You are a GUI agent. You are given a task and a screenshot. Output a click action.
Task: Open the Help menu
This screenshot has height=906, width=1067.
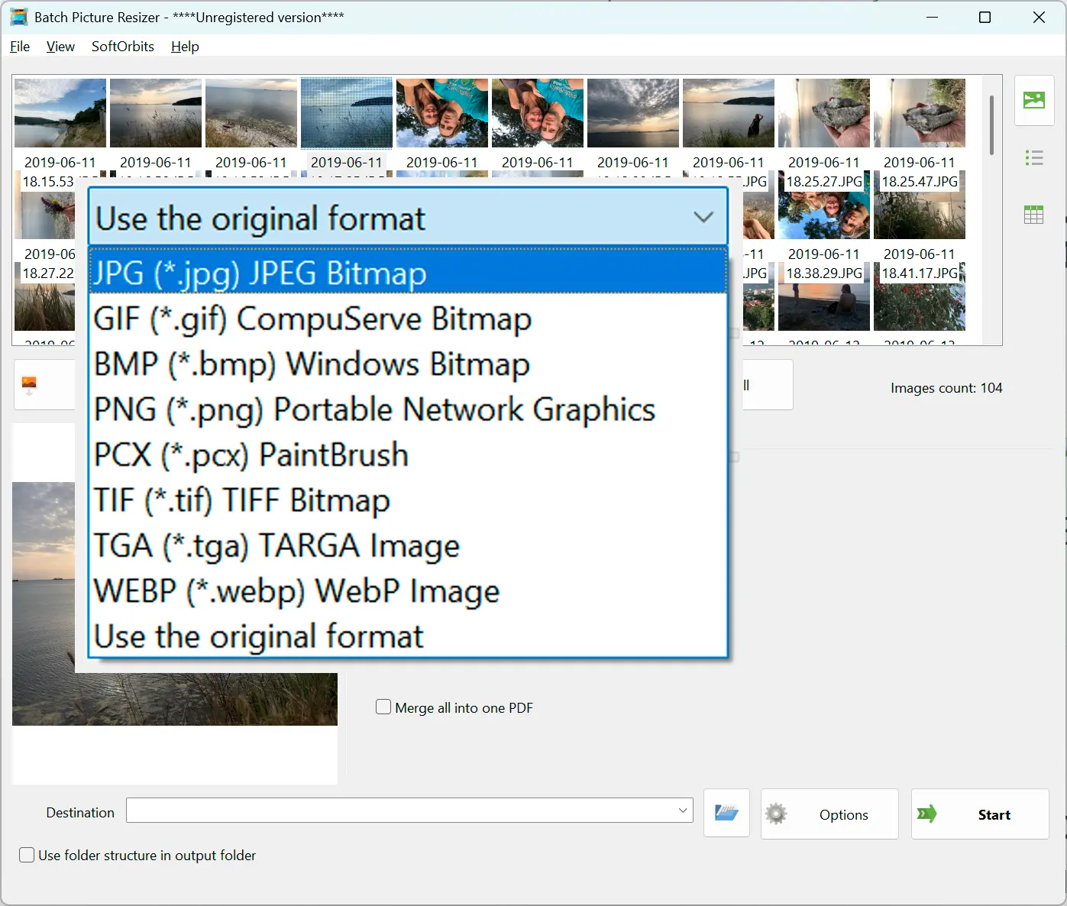pos(185,47)
